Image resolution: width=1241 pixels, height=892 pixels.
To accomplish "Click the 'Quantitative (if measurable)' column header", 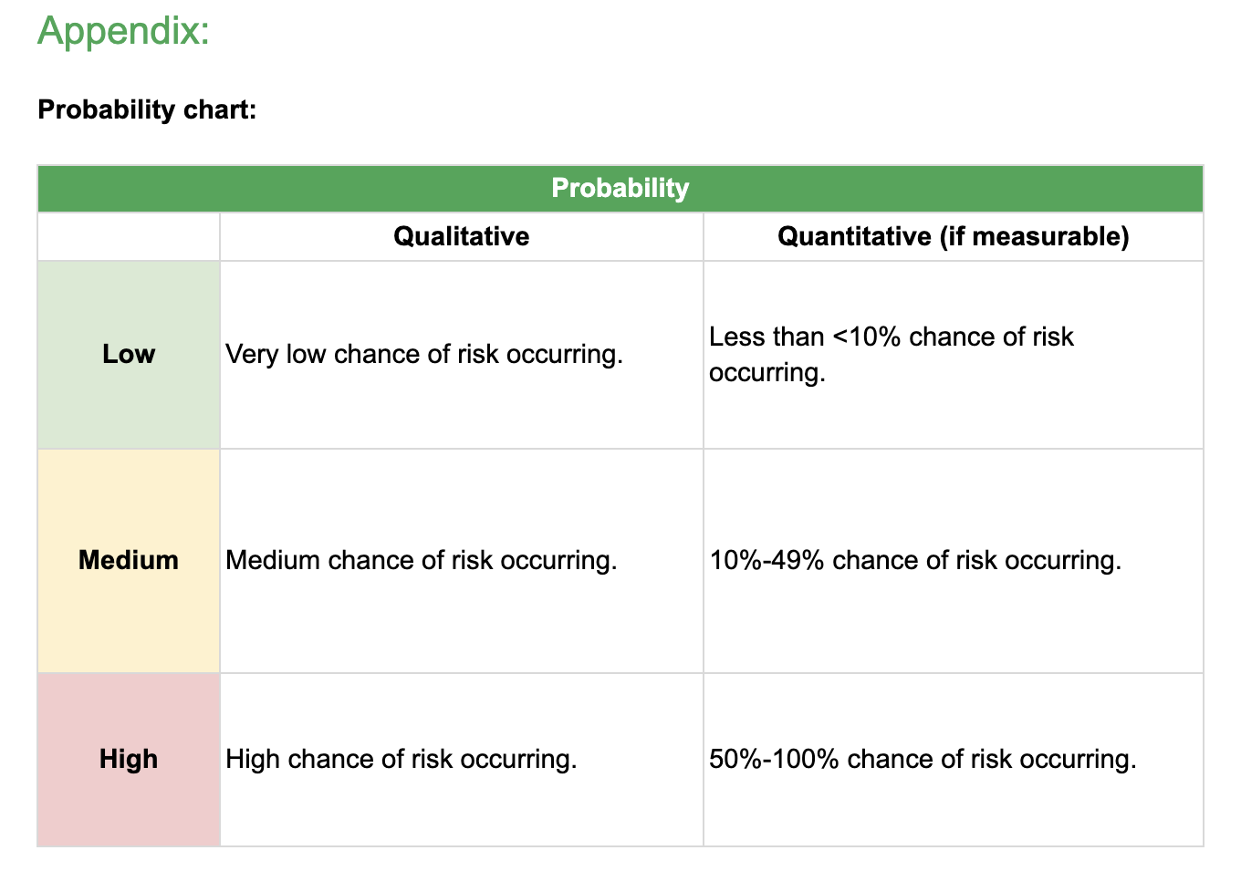I will pyautogui.click(x=953, y=236).
